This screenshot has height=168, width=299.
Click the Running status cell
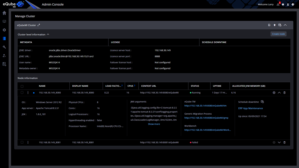point(195,93)
